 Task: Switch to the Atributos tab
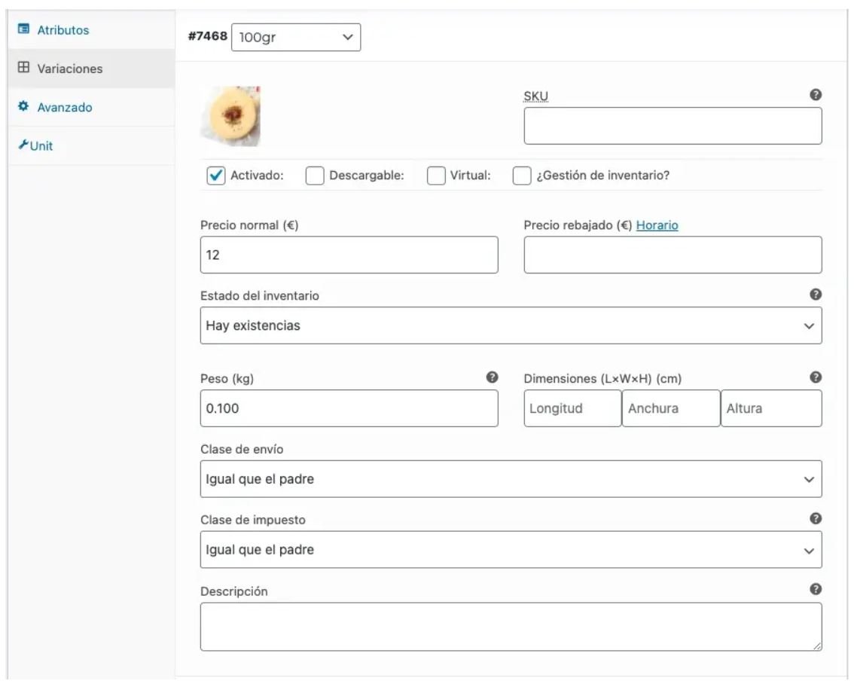[63, 31]
